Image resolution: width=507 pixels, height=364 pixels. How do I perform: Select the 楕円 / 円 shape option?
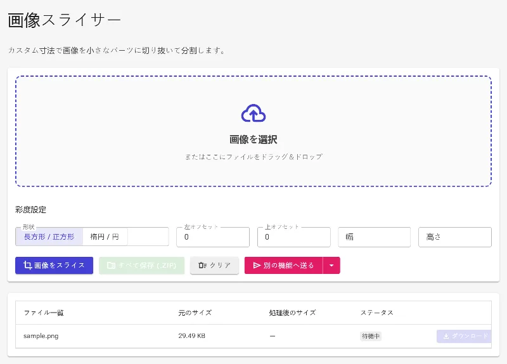coord(105,237)
